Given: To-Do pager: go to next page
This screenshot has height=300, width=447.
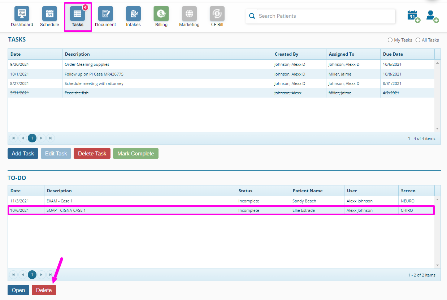Looking at the screenshot, I should point(42,275).
